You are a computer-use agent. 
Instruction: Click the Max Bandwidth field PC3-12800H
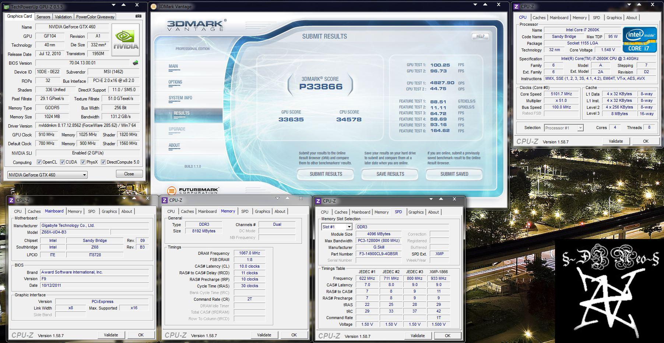pos(379,241)
